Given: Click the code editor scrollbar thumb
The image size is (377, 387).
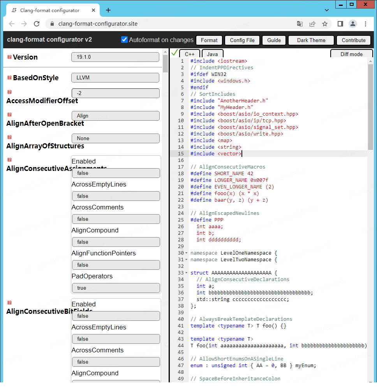Looking at the screenshot, I should tap(370, 107).
